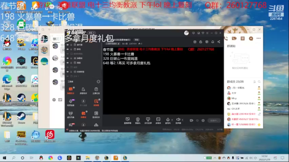
Task: Start video call in QQ group window
Action: (x=234, y=39)
